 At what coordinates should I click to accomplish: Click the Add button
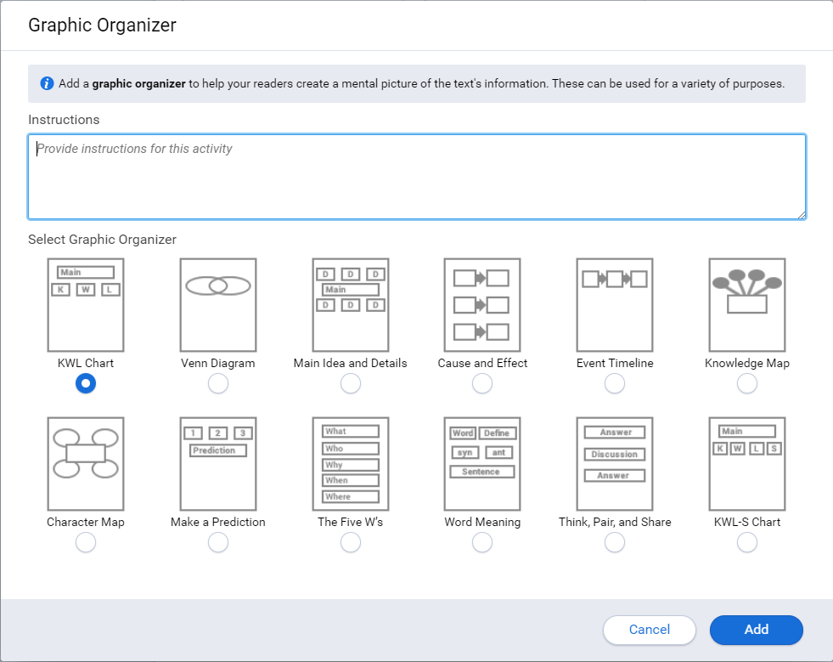click(757, 630)
